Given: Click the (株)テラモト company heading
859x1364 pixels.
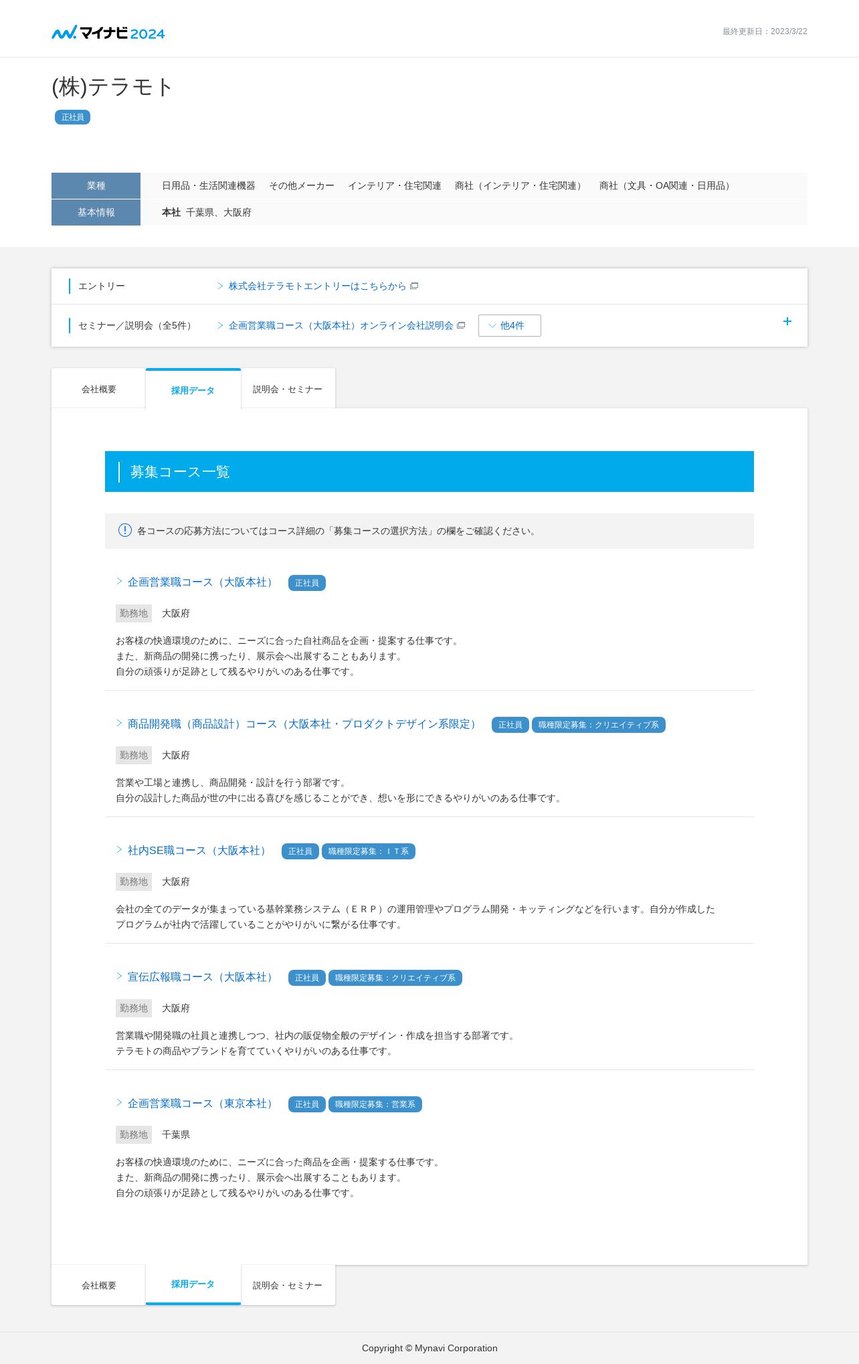Looking at the screenshot, I should pos(112,87).
